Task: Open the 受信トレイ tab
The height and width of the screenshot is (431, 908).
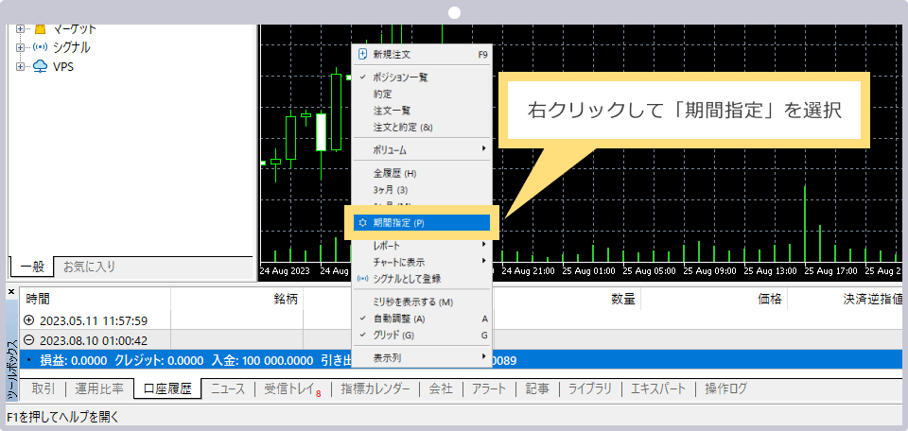Action: [292, 388]
